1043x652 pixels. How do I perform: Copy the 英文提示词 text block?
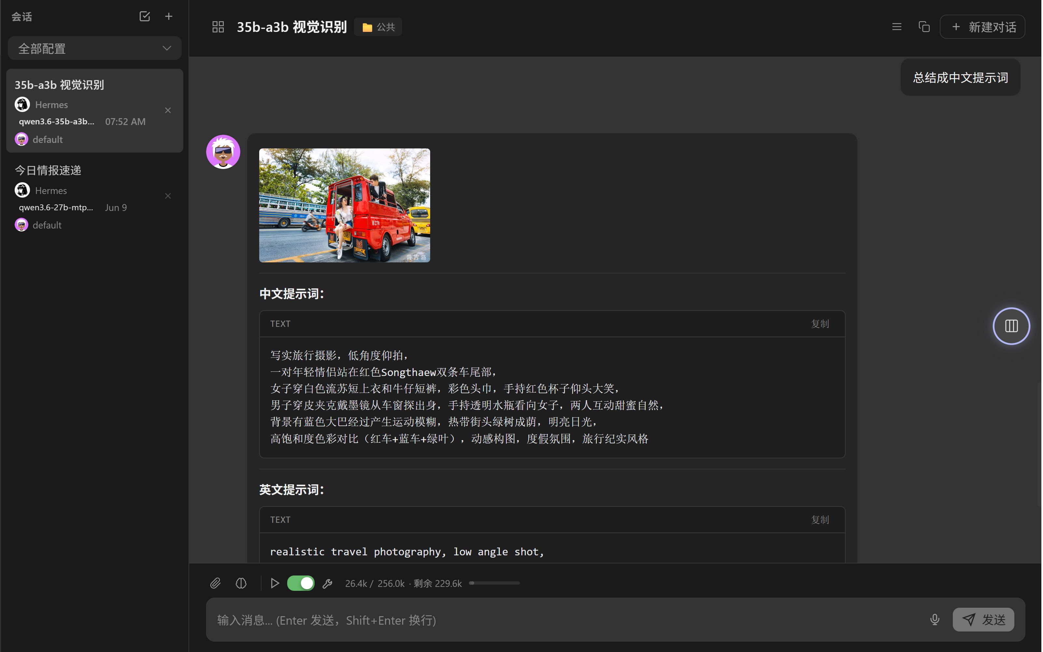pyautogui.click(x=820, y=520)
